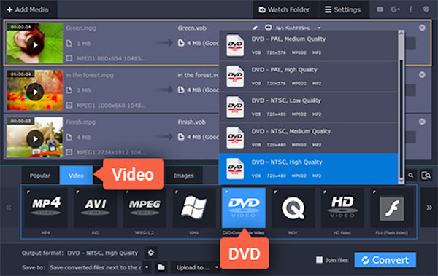Click preset list scrollbar up arrow
This screenshot has width=438, height=276.
coord(401,33)
